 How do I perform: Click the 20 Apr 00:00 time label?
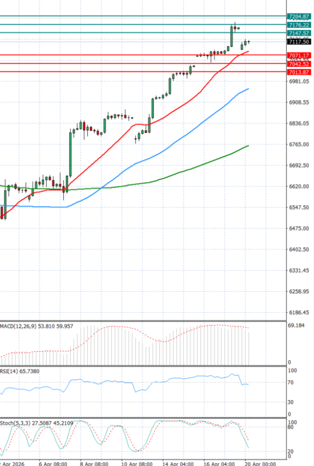coord(261,463)
